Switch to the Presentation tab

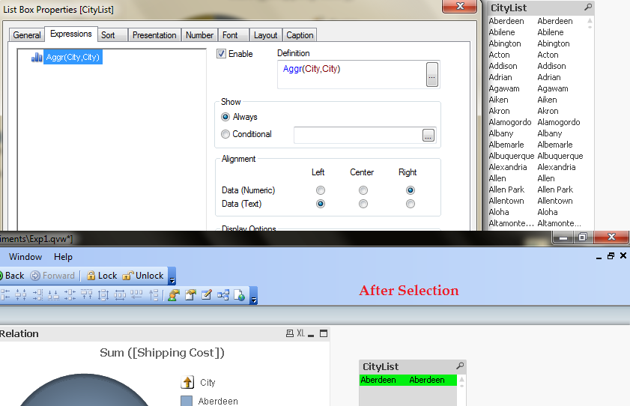tap(154, 35)
